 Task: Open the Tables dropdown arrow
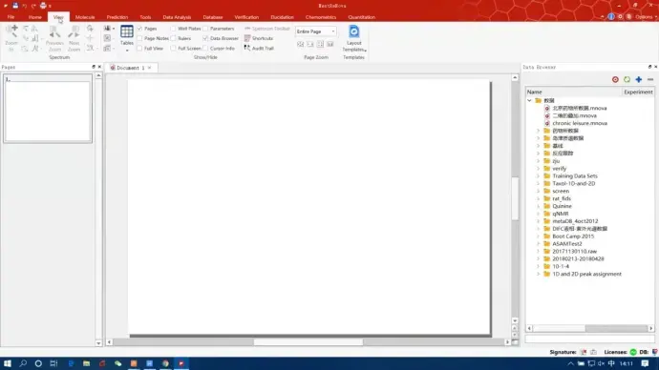coord(127,51)
